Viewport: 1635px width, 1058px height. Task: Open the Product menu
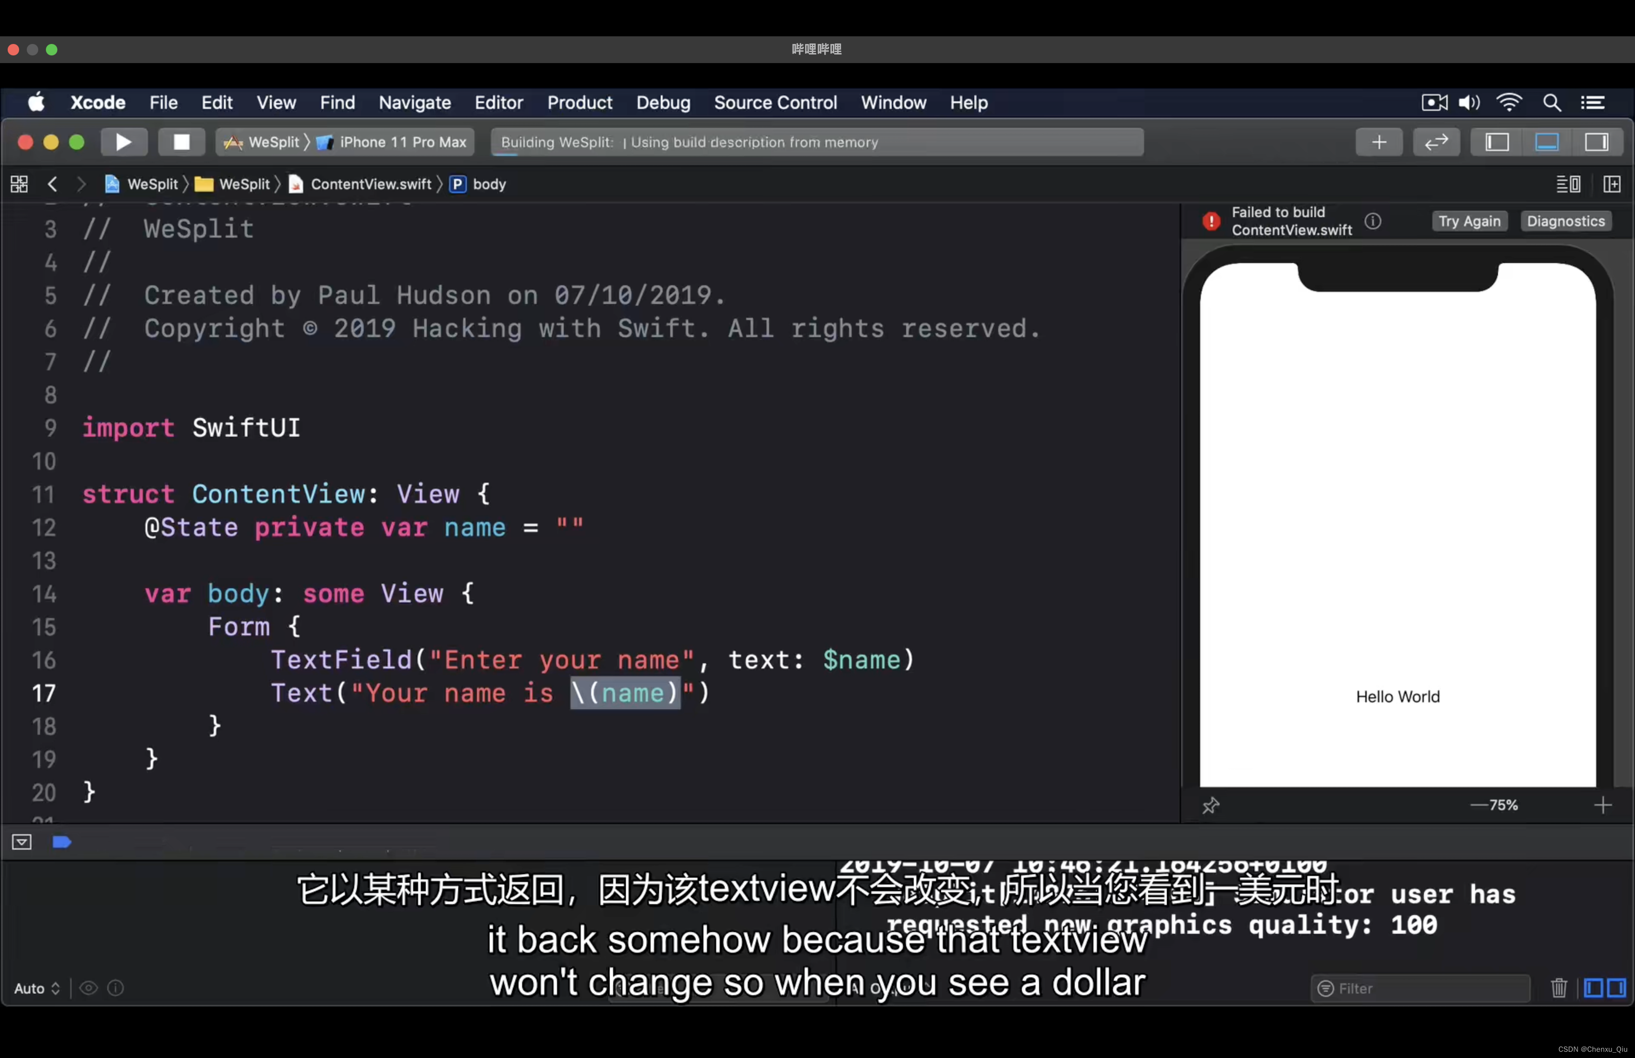[x=579, y=103]
